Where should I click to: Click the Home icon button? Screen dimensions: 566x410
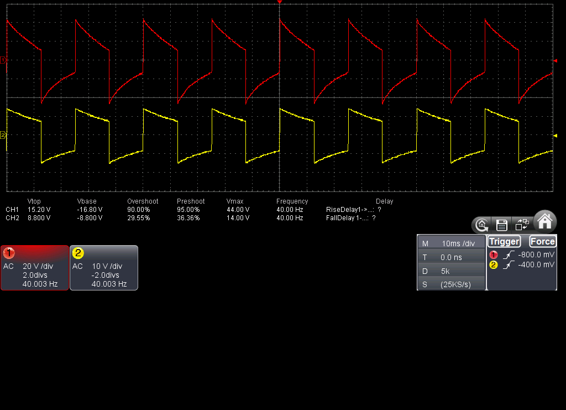pos(545,221)
